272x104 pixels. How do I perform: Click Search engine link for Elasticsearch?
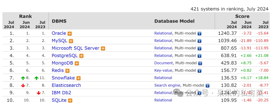[167, 85]
